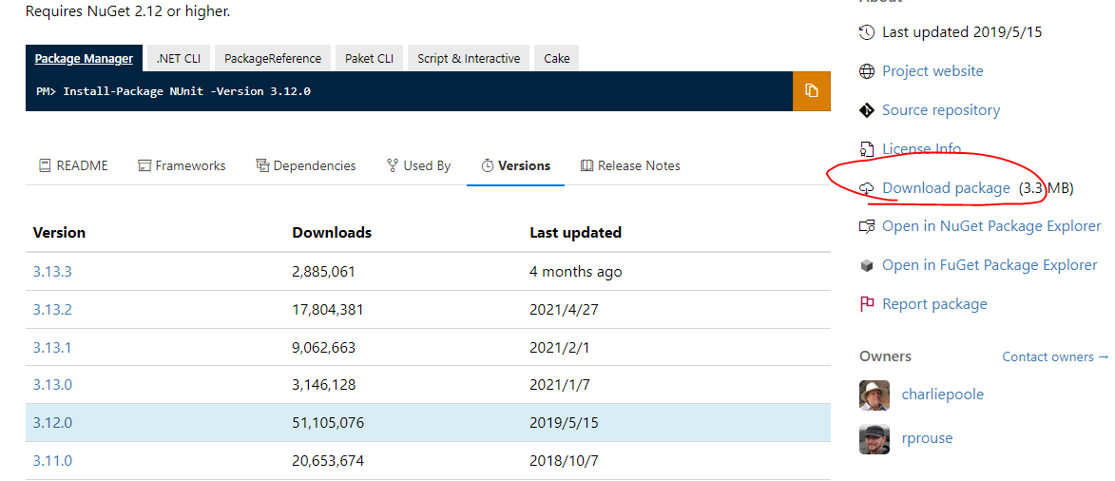Click the flag icon beside Report package
Image resolution: width=1115 pixels, height=481 pixels.
pos(866,304)
